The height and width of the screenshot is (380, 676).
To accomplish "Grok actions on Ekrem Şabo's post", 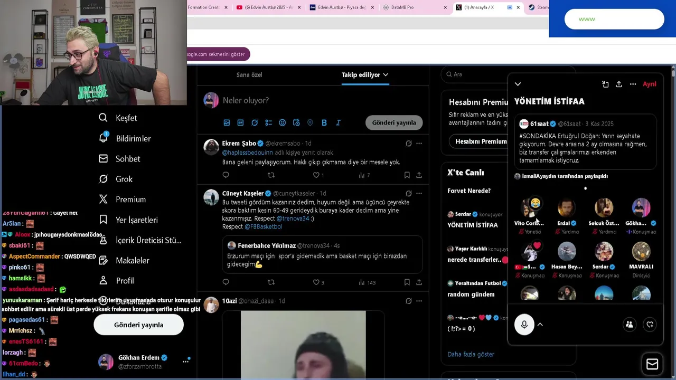I will point(408,144).
